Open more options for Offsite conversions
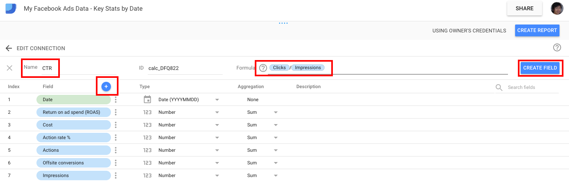The height and width of the screenshot is (181, 569). 116,163
